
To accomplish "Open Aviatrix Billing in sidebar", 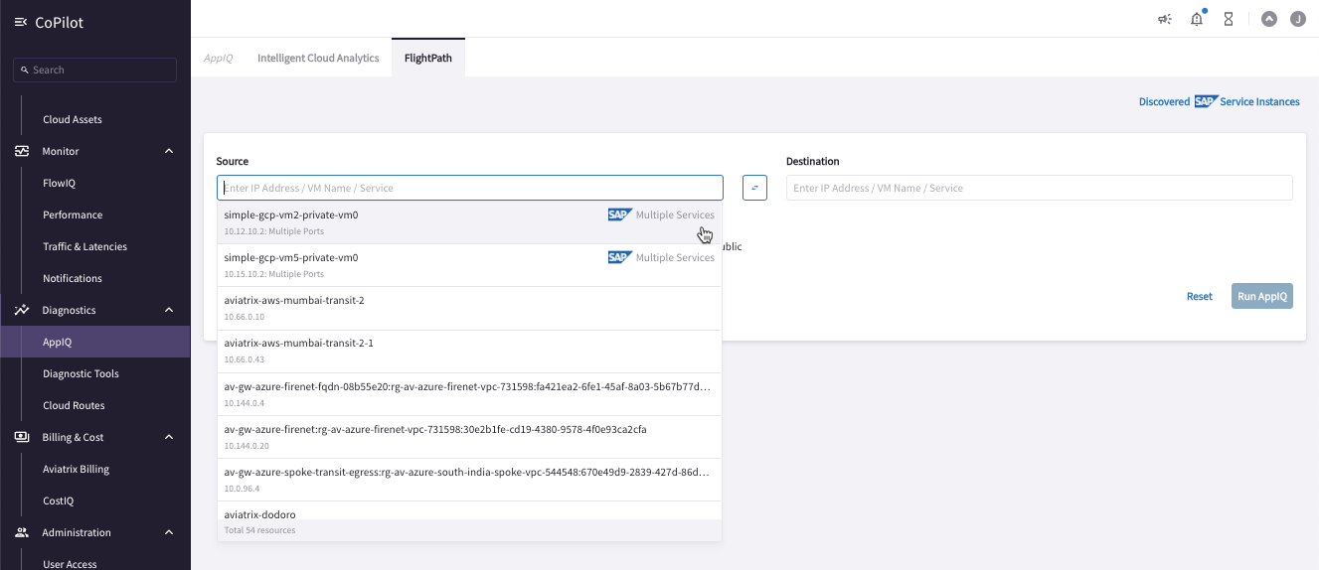I will pos(76,469).
